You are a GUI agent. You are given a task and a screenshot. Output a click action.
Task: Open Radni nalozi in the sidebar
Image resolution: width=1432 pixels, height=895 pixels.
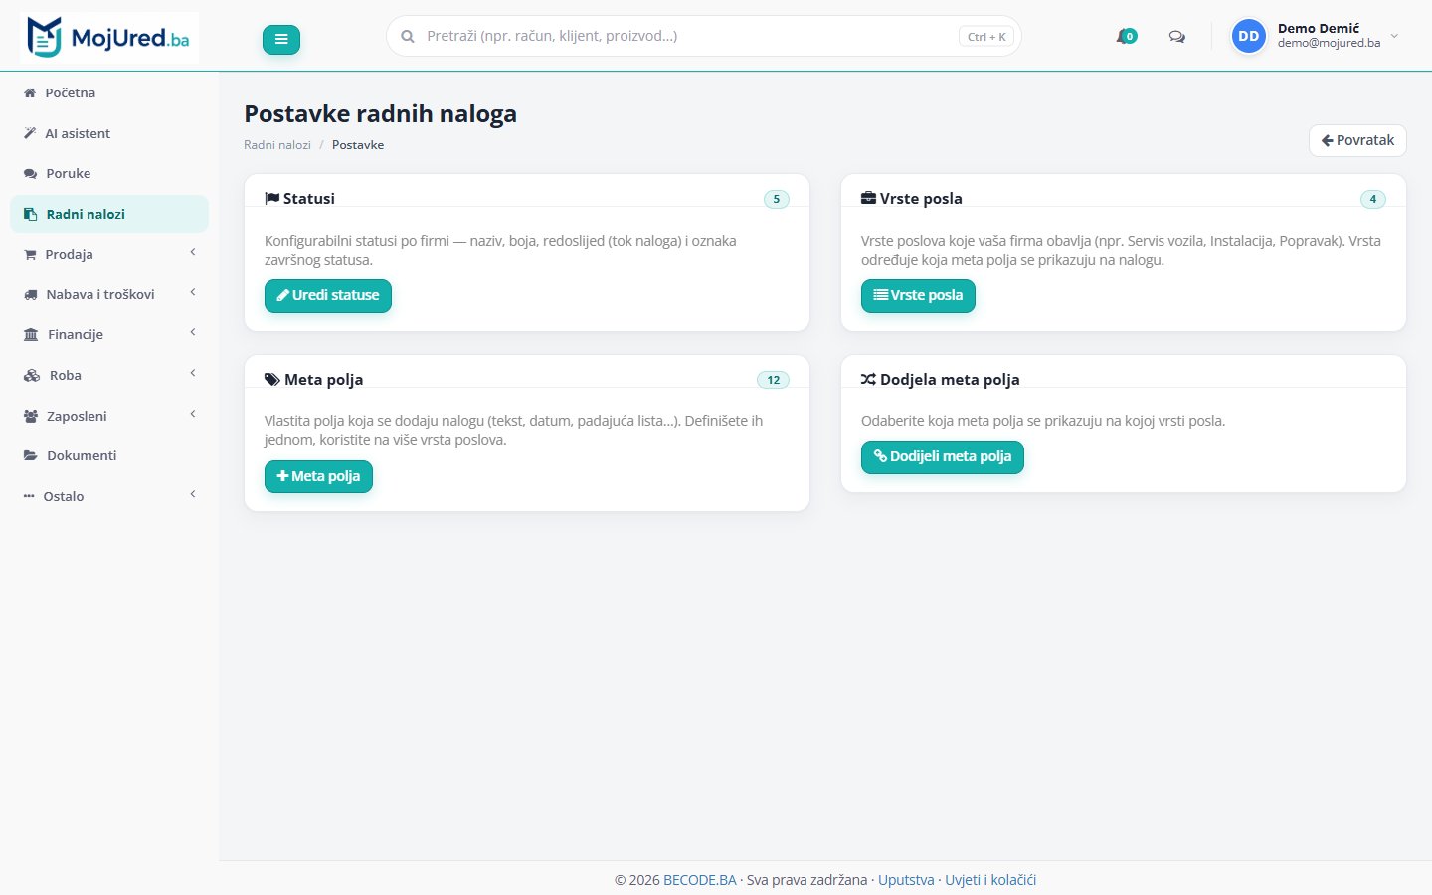click(x=109, y=214)
